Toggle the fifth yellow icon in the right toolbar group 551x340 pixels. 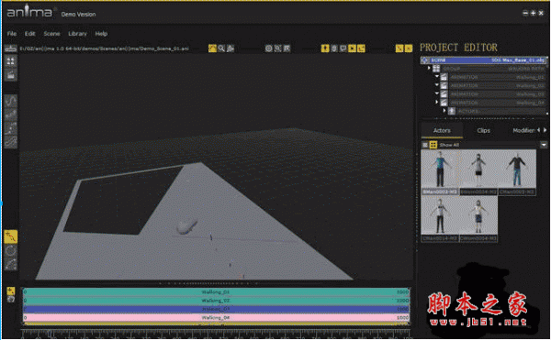click(x=361, y=49)
